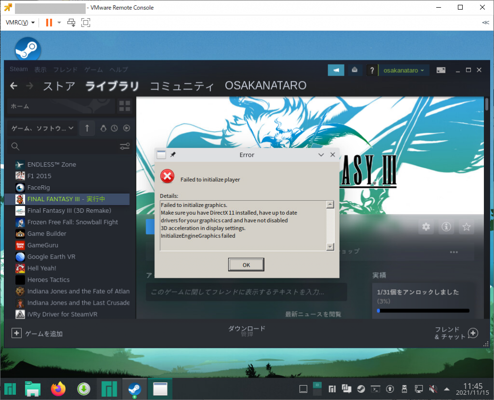Open Manjaro start menu in taskbar

coord(10,389)
